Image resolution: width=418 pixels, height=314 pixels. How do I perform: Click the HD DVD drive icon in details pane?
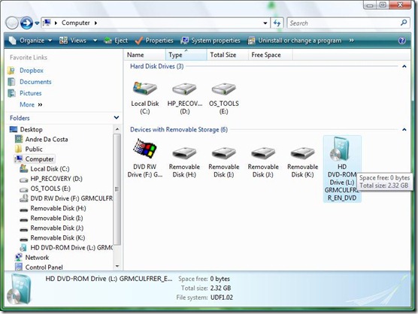(x=20, y=289)
